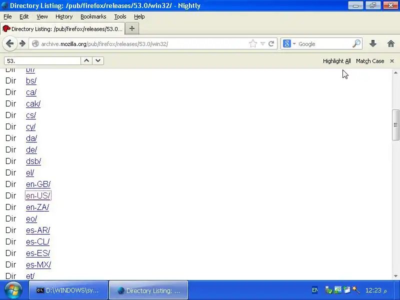Open the View menu
This screenshot has width=400, height=300.
coord(42,16)
